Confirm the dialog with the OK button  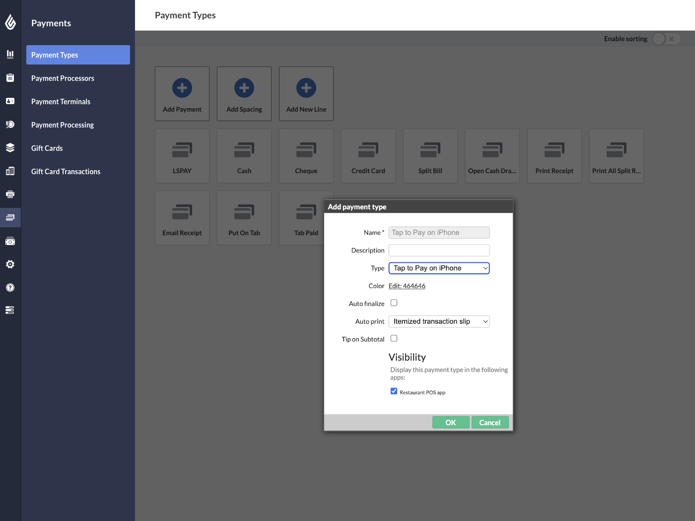click(450, 422)
